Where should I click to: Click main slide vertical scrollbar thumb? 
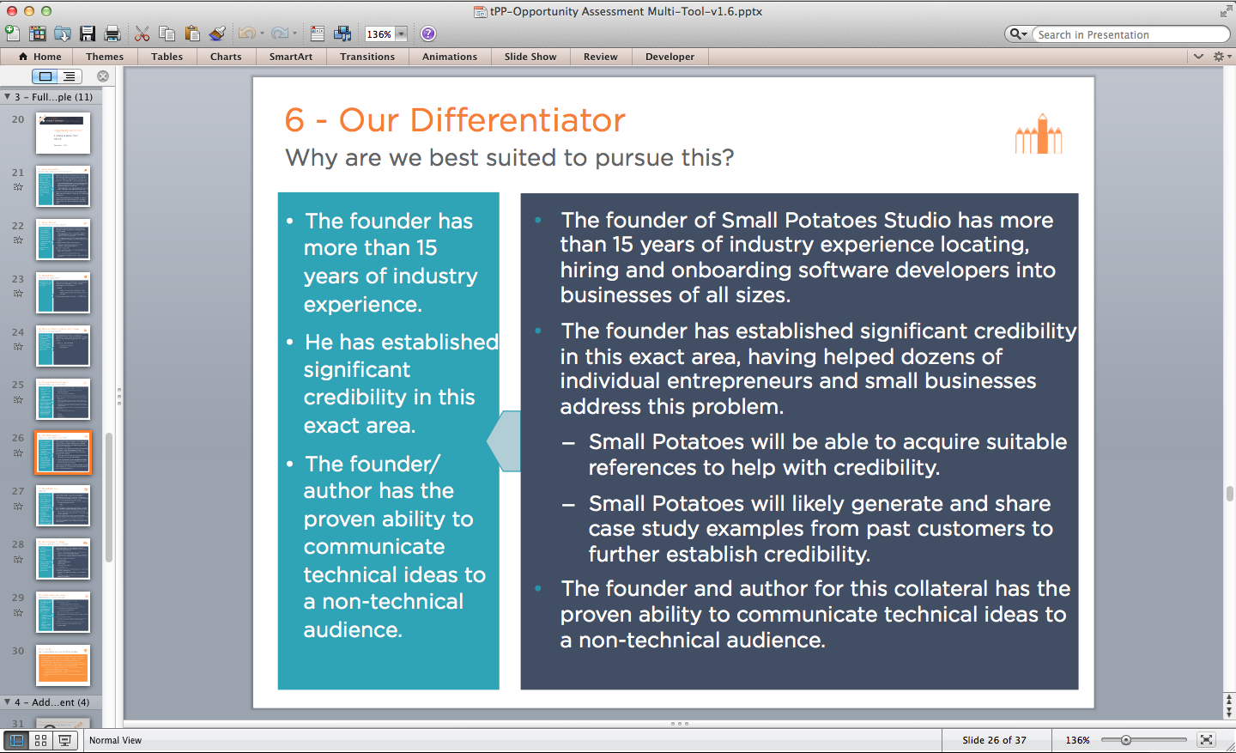click(x=1229, y=494)
